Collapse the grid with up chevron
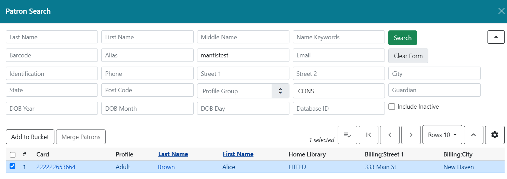Viewport: 507px width, 179px height. pyautogui.click(x=473, y=135)
